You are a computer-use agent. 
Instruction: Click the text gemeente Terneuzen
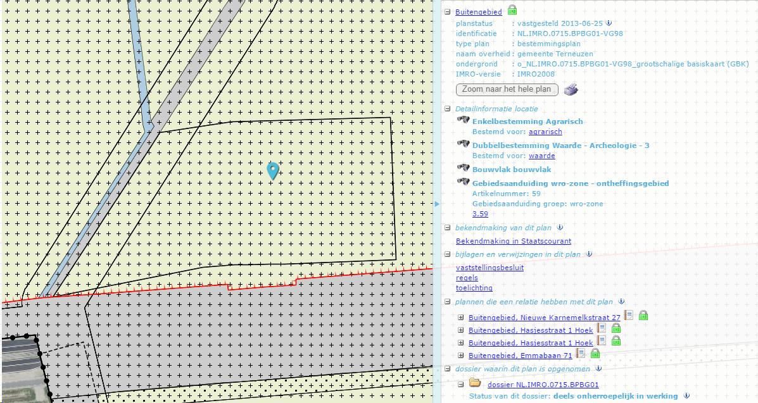(x=555, y=54)
